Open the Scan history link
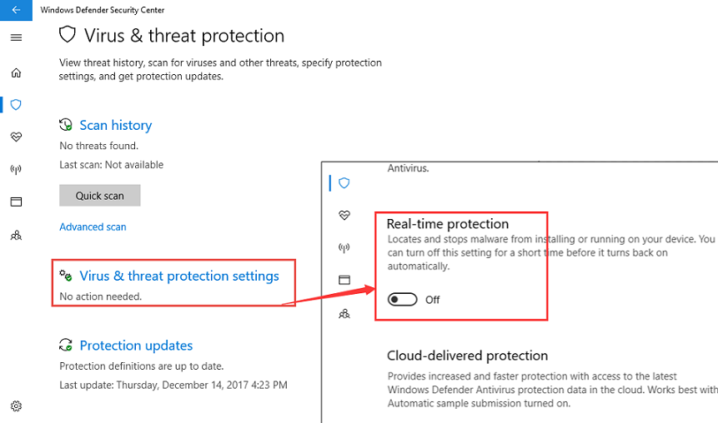 tap(116, 125)
